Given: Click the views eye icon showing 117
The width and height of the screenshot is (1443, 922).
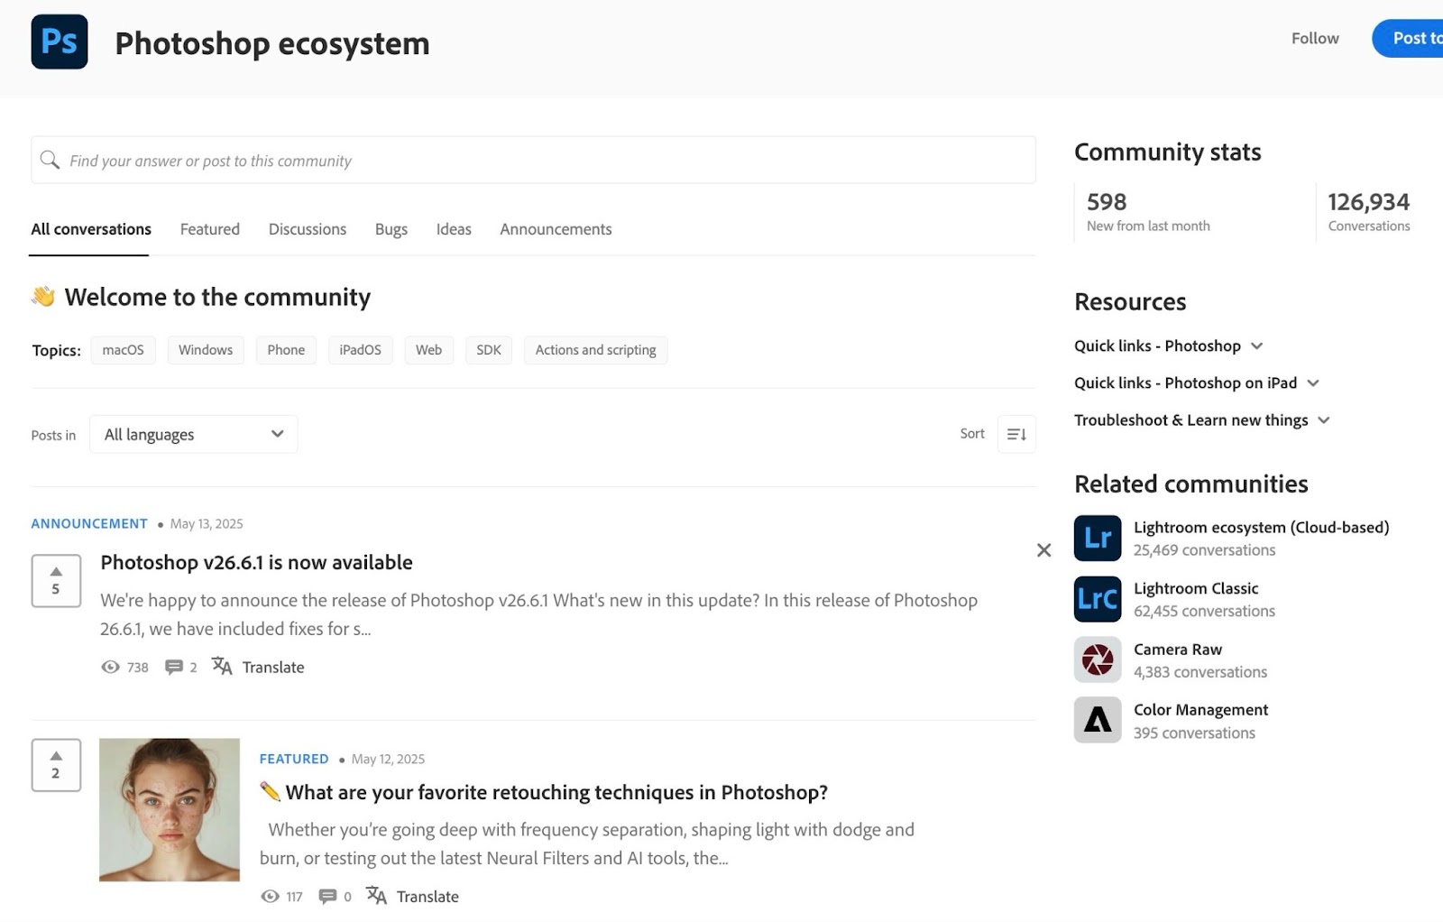Looking at the screenshot, I should click(270, 896).
